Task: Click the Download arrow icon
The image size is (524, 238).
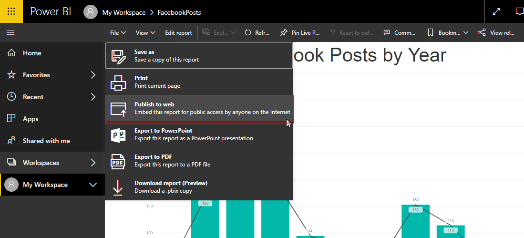Action: pyautogui.click(x=118, y=187)
